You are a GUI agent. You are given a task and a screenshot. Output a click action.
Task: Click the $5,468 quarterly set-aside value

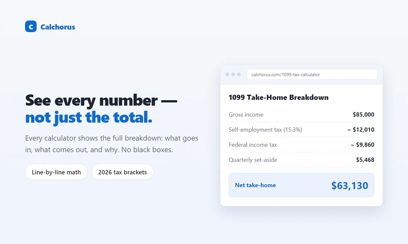365,160
